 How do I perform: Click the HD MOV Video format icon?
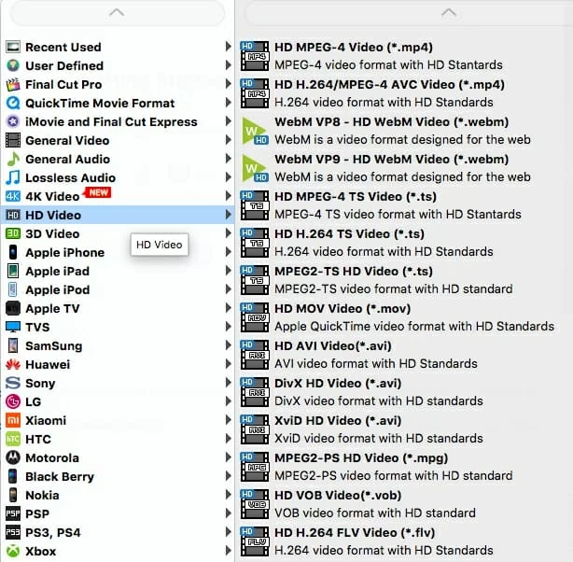pos(254,316)
